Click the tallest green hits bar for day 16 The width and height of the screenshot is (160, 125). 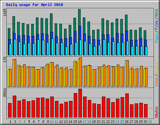pos(79,17)
